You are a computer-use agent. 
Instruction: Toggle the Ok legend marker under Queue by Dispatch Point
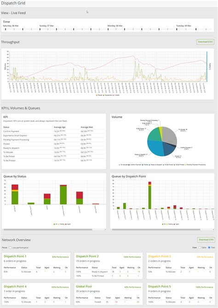coord(162,224)
